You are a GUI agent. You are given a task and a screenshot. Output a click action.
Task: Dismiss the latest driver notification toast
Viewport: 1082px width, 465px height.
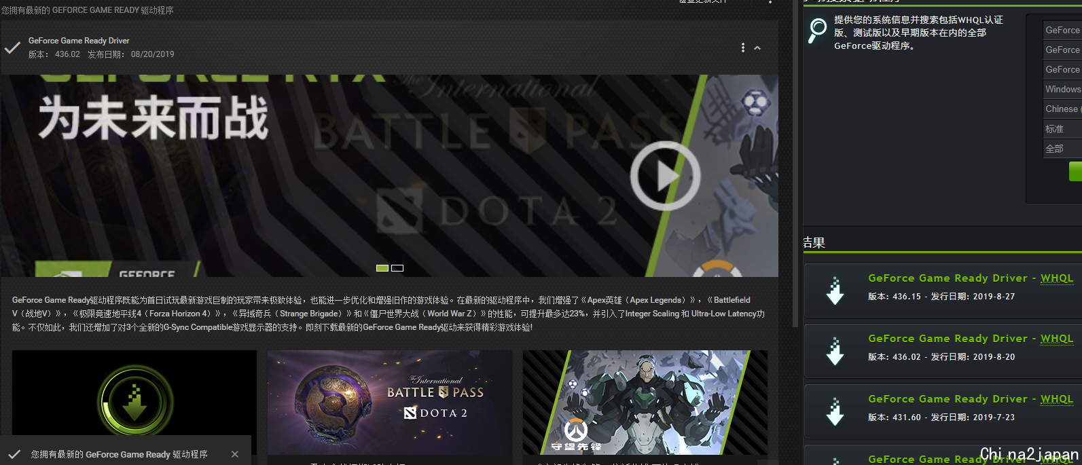coord(235,454)
